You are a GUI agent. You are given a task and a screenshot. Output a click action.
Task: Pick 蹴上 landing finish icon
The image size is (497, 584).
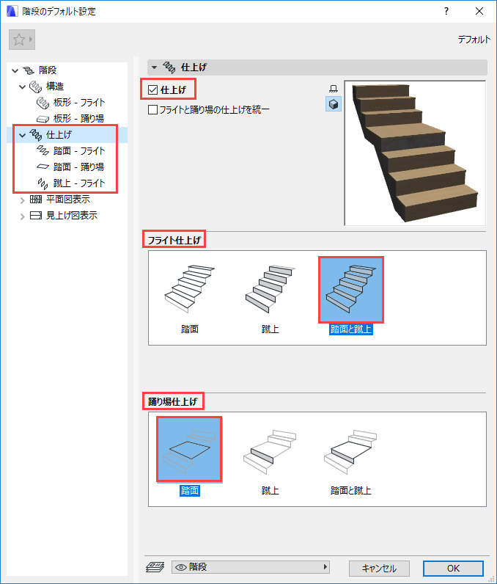click(270, 450)
